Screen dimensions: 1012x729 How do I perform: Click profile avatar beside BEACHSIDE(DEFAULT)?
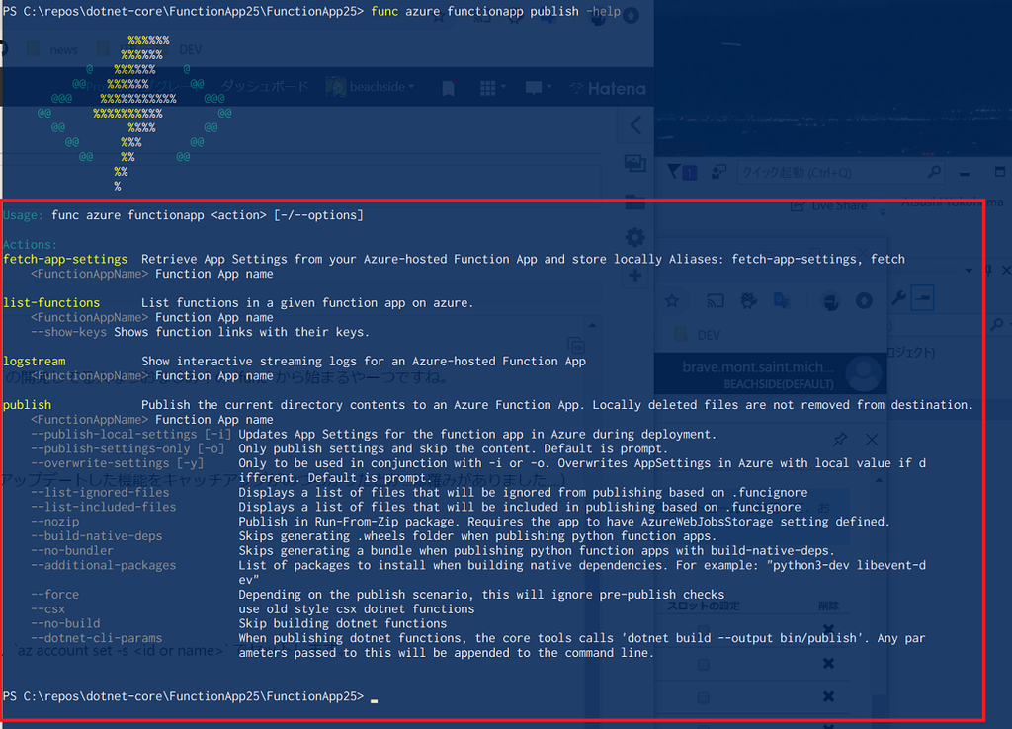pos(864,373)
